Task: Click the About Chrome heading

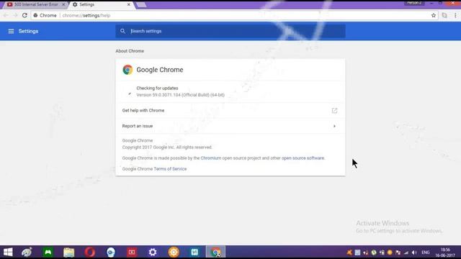Action: tap(130, 51)
